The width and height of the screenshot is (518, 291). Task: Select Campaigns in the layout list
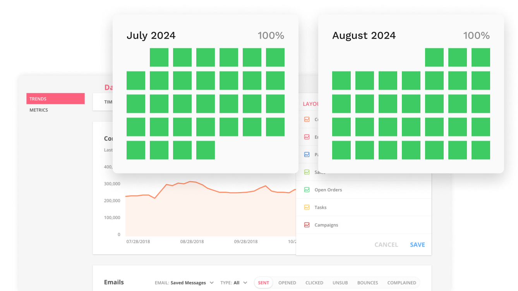[x=326, y=225]
